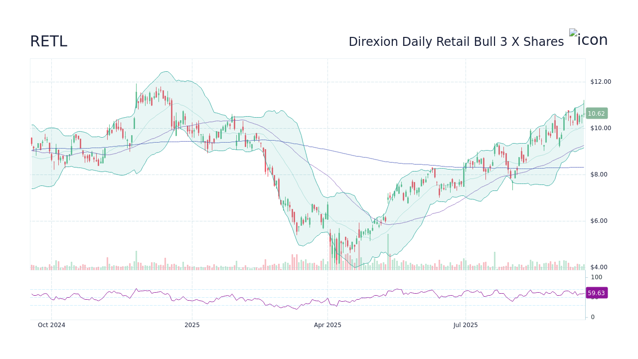
Task: Click the Oct 2024 date axis label
Action: (x=51, y=325)
